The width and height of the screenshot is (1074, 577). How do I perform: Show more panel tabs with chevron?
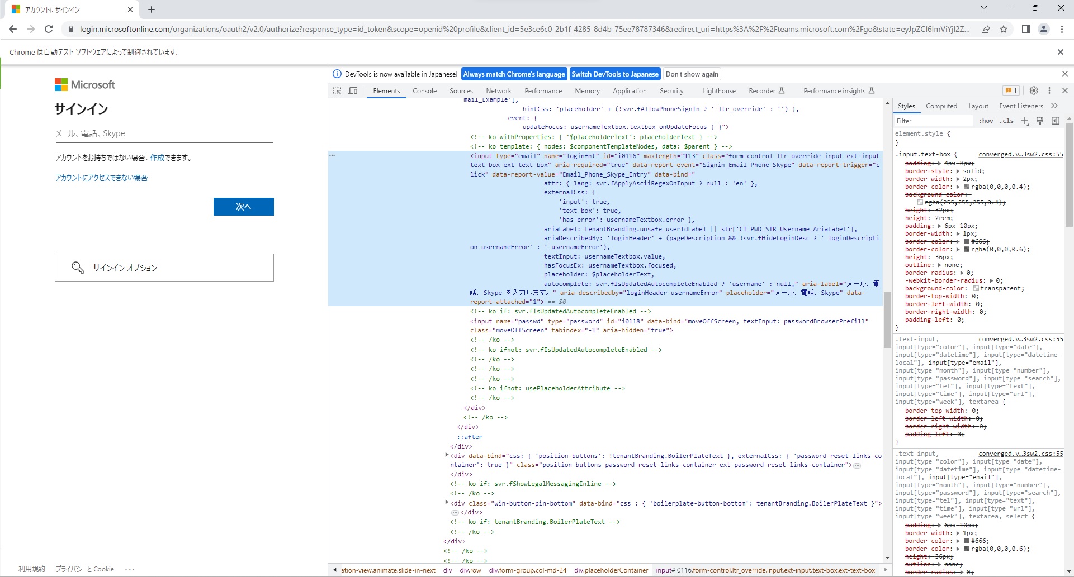coord(1054,106)
